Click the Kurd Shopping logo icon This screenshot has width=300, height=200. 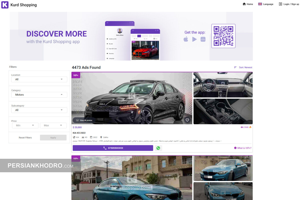coord(5,5)
